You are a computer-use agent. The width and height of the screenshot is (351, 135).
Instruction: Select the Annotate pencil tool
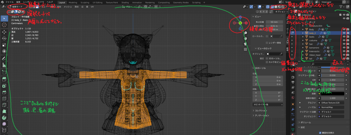click(x=4, y=58)
